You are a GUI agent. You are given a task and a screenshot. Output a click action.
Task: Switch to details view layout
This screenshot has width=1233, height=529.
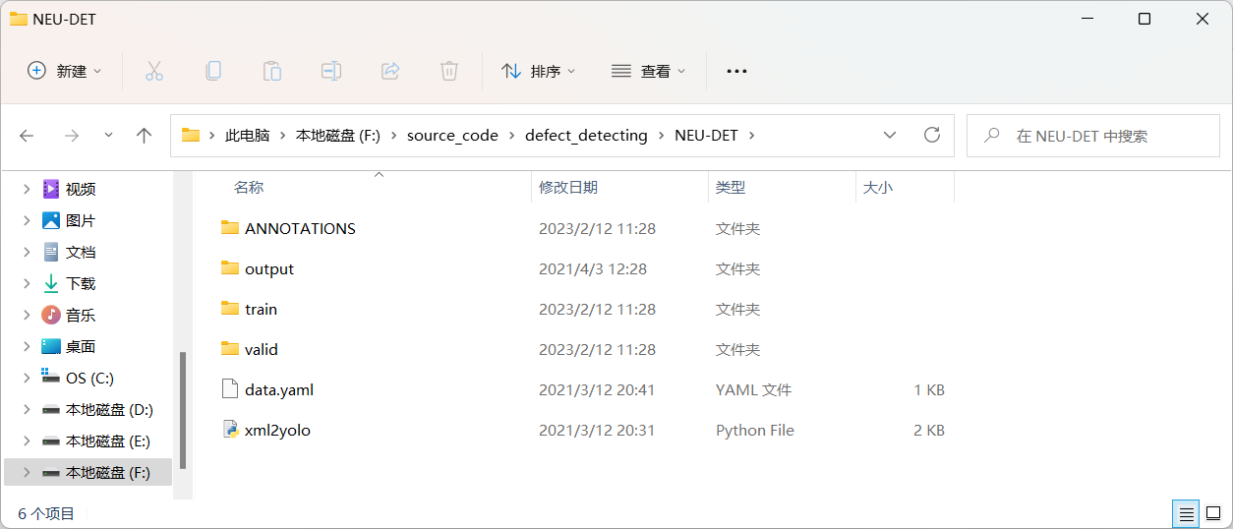point(1187,513)
